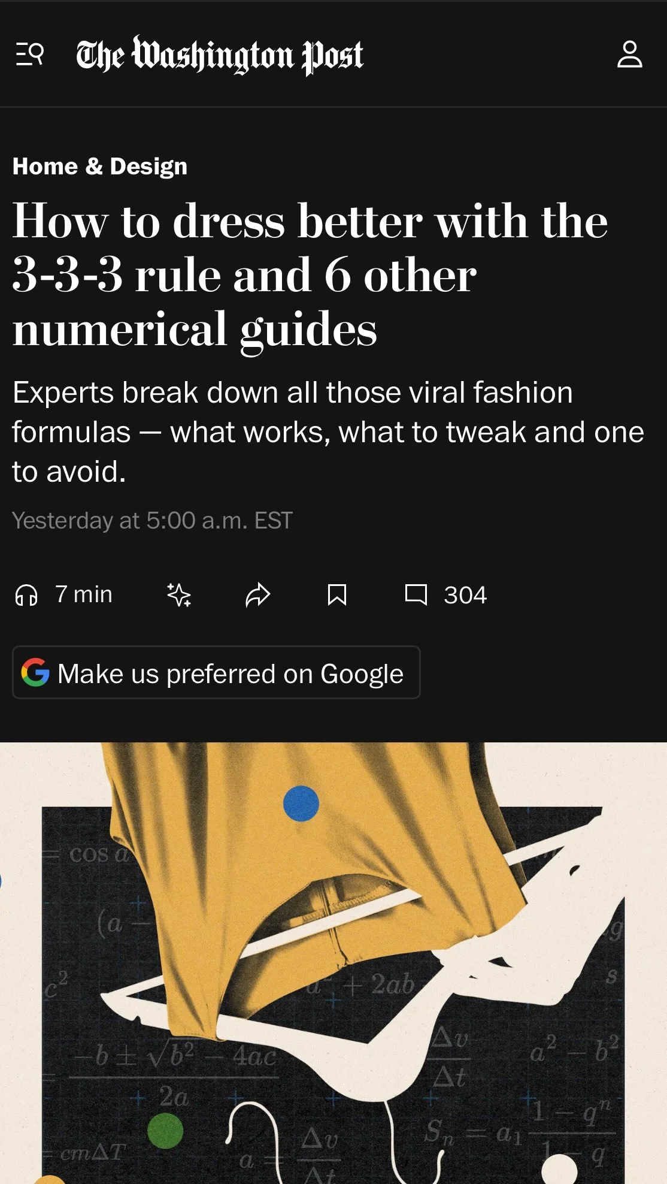The image size is (667, 1184).
Task: Open the sections menu and search icon
Action: pos(29,55)
